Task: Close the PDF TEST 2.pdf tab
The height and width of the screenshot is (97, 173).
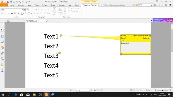Action: coord(46,21)
